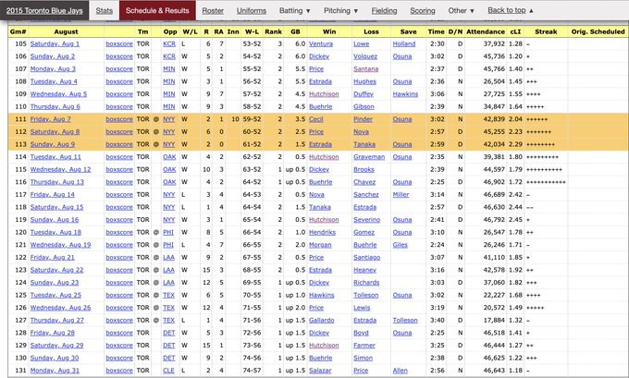Image resolution: width=629 pixels, height=378 pixels.
Task: Open the DET opponent link for game 128
Action: coord(169,333)
